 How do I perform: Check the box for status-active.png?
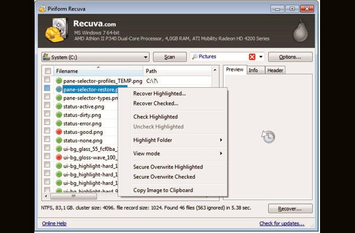(47, 105)
